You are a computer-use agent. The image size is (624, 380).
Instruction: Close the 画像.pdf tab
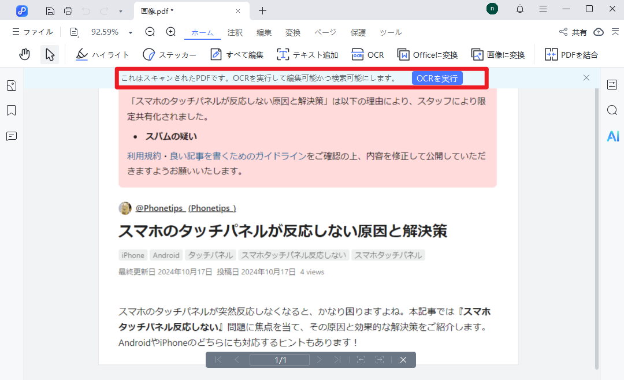click(238, 11)
